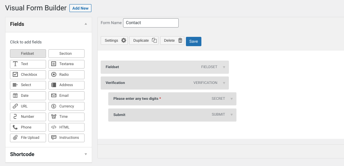Add a Fieldset to the form
The image size is (344, 166).
click(28, 53)
